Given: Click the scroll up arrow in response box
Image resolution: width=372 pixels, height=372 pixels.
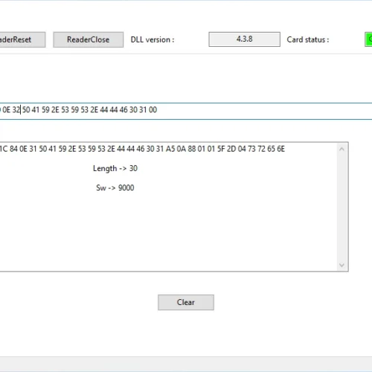Looking at the screenshot, I should 341,150.
